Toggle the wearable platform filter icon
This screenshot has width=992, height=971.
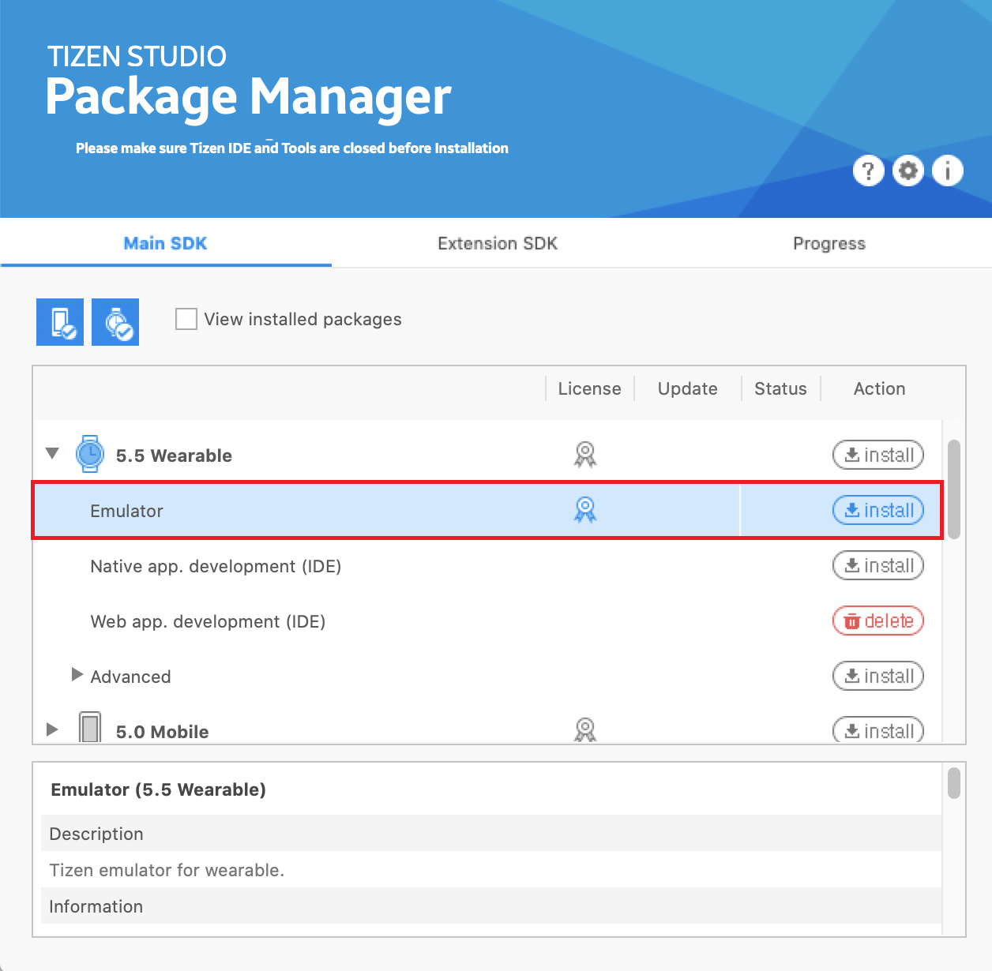[x=115, y=322]
